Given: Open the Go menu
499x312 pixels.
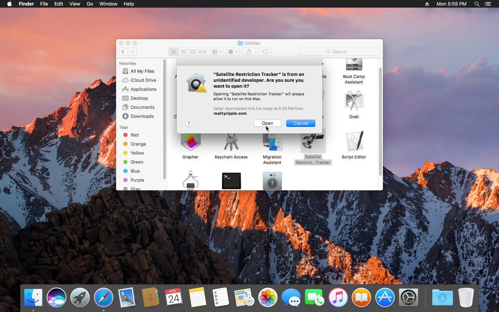Looking at the screenshot, I should tap(89, 4).
